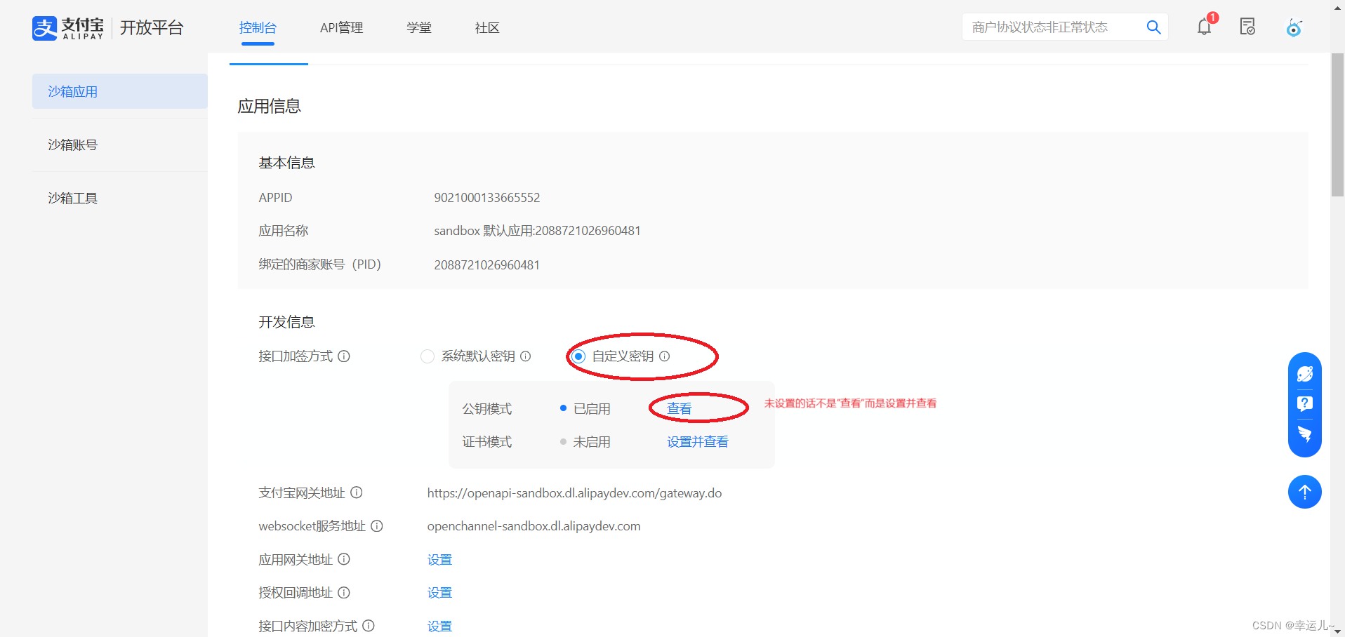The height and width of the screenshot is (637, 1345).
Task: Click the 已启用 status text
Action: (x=592, y=409)
